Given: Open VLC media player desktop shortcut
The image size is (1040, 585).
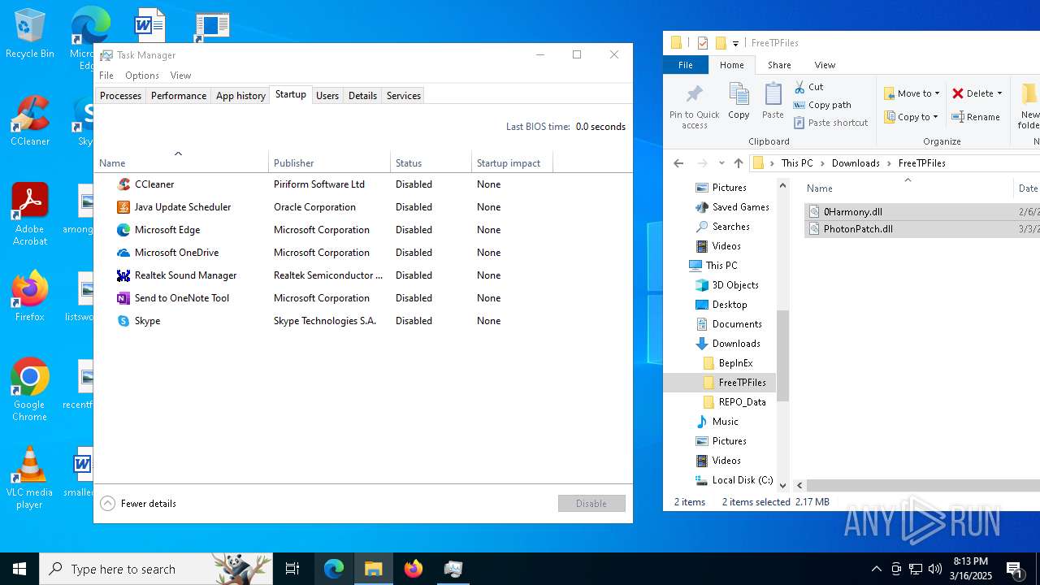Looking at the screenshot, I should click(x=29, y=478).
